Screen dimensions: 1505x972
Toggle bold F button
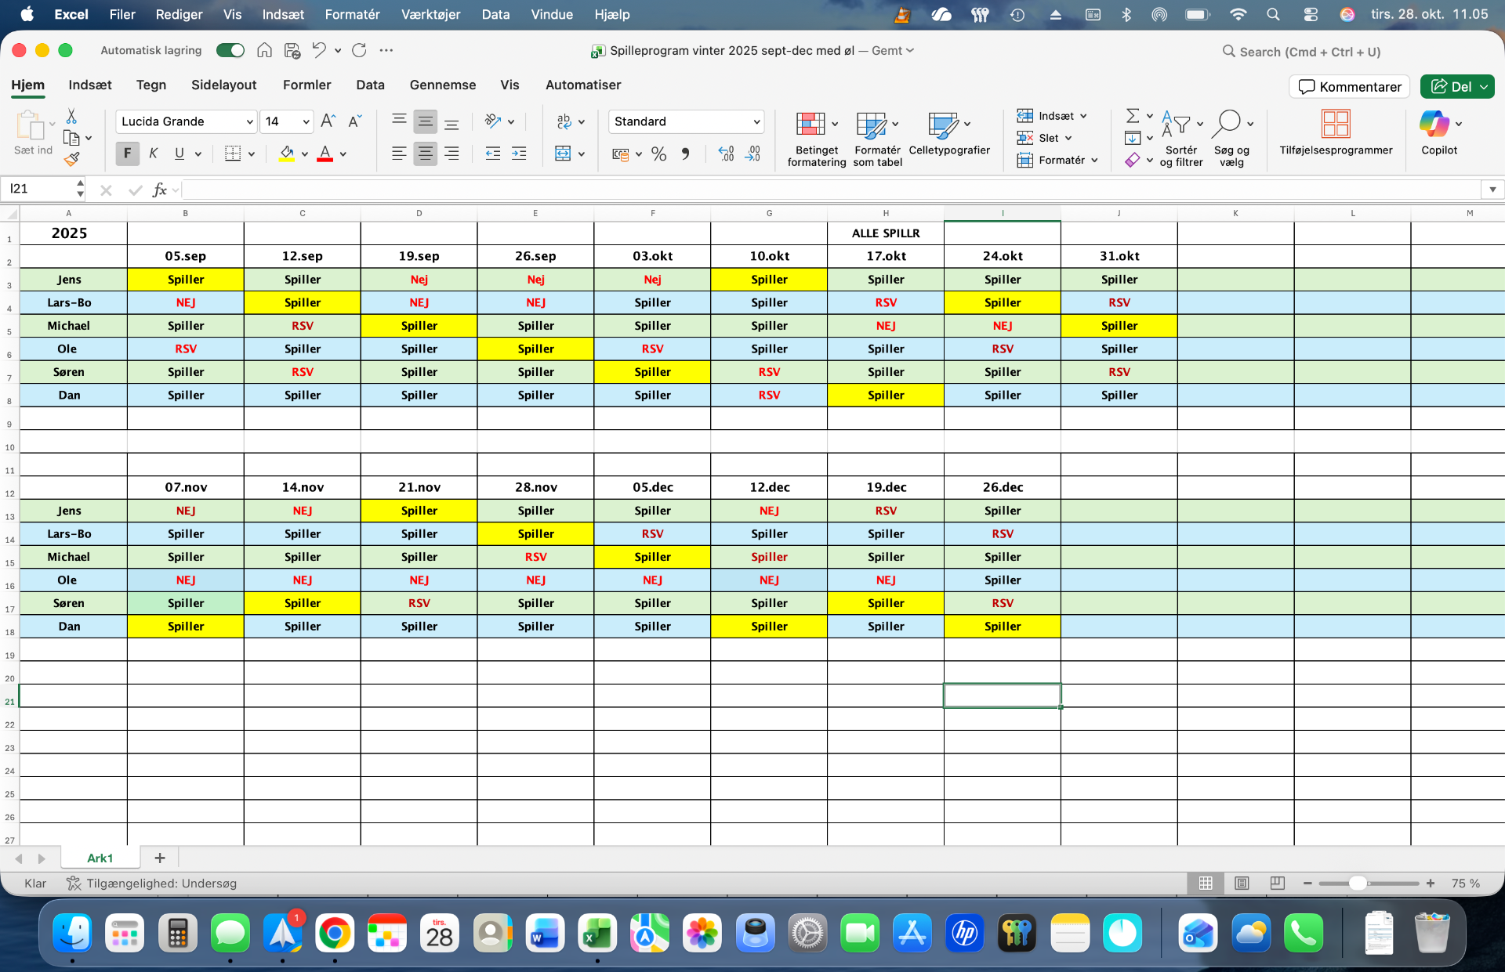127,154
